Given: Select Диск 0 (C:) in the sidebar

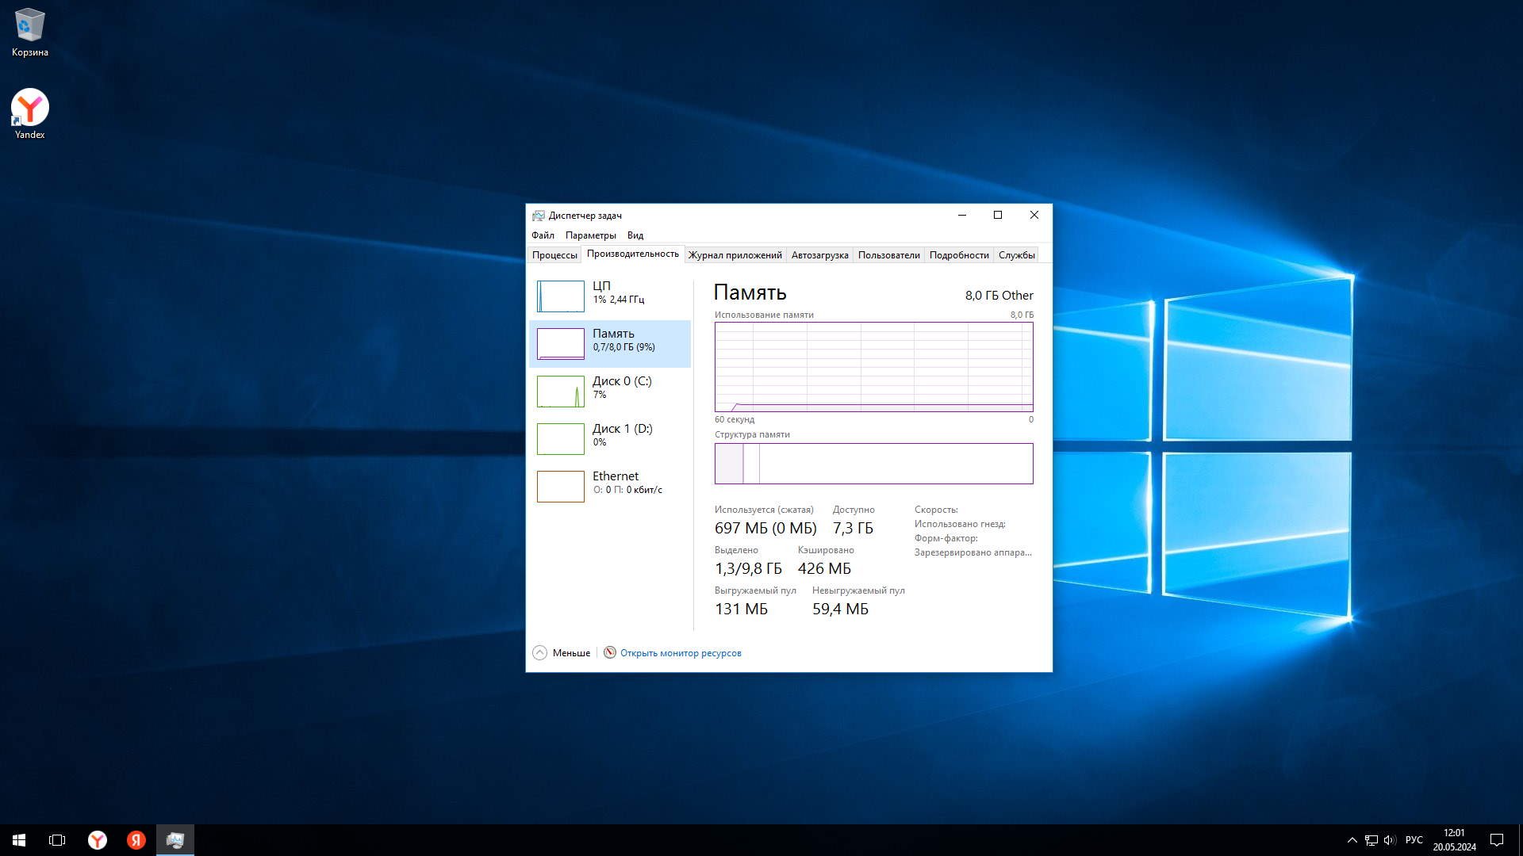Looking at the screenshot, I should coord(609,391).
